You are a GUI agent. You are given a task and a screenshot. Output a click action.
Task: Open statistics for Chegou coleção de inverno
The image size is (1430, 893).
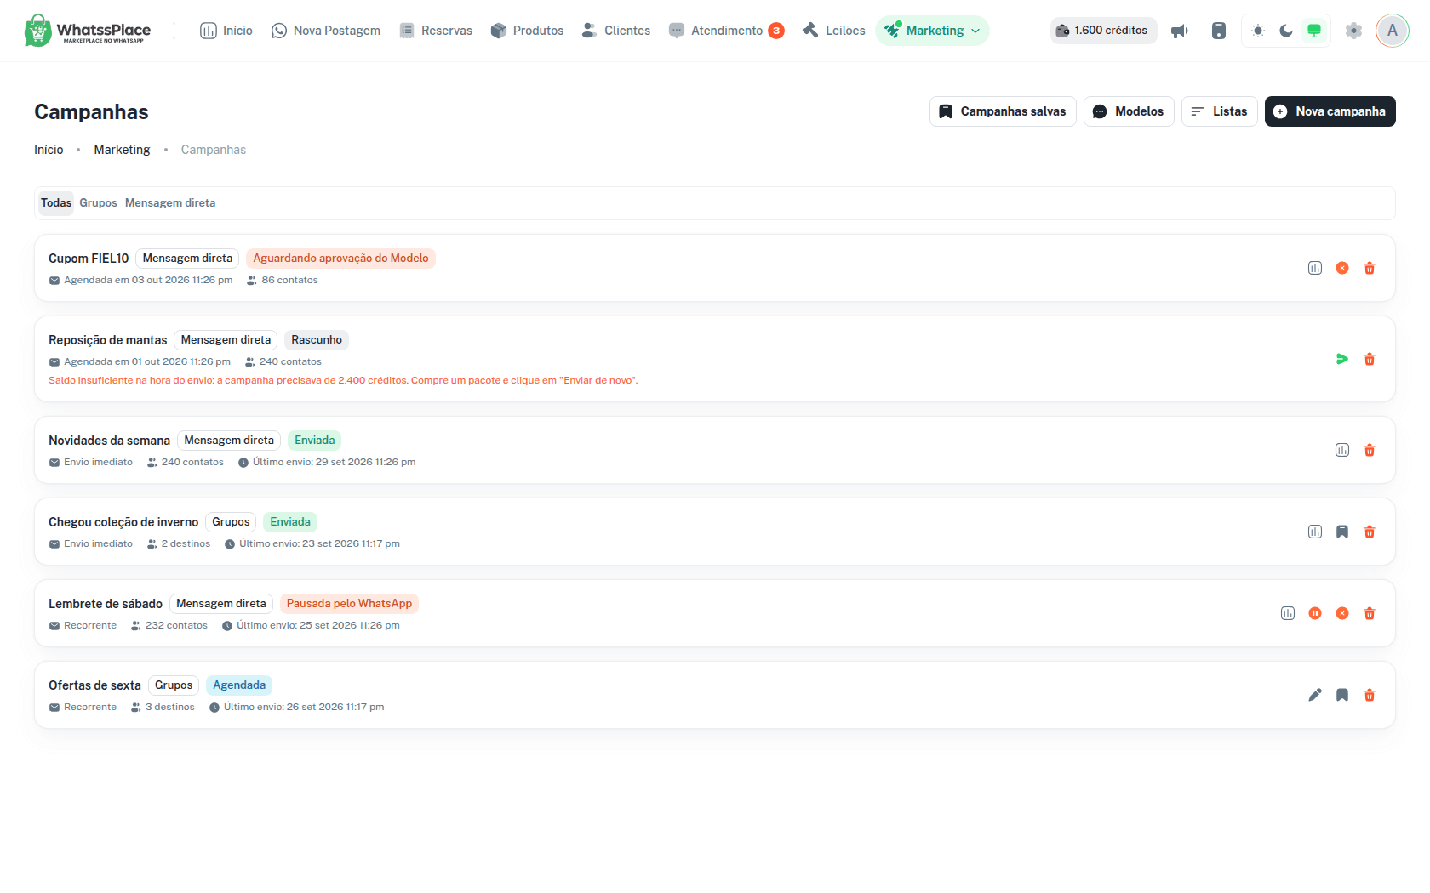pos(1315,532)
